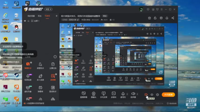Click the toolbox more options circle
200x112 pixels.
(55, 57)
